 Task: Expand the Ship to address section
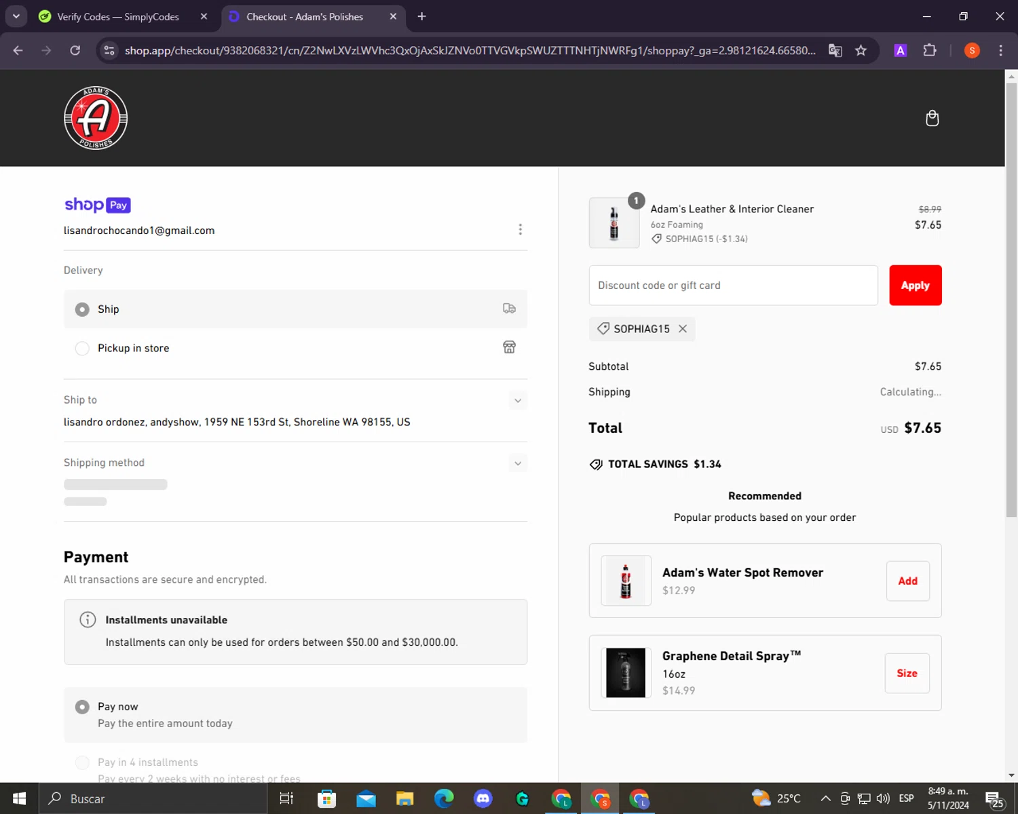518,400
